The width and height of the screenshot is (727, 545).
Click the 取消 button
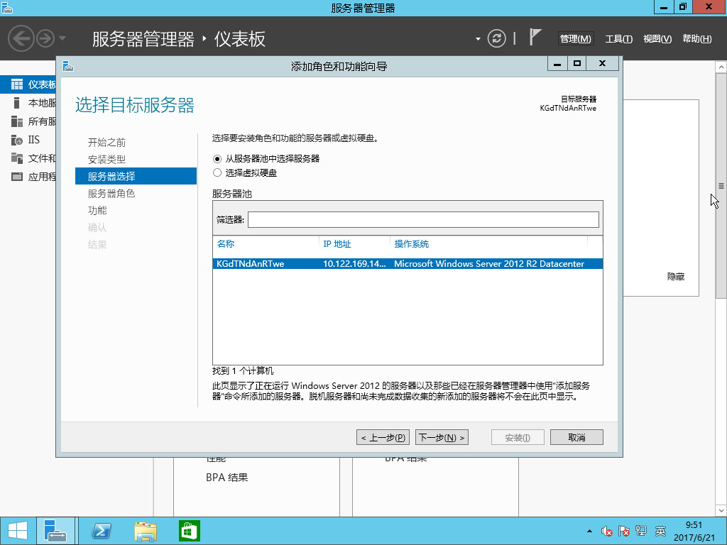[x=576, y=438]
